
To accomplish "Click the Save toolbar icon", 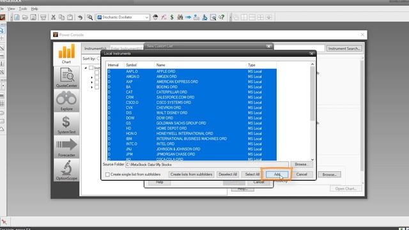I will 33,17.
